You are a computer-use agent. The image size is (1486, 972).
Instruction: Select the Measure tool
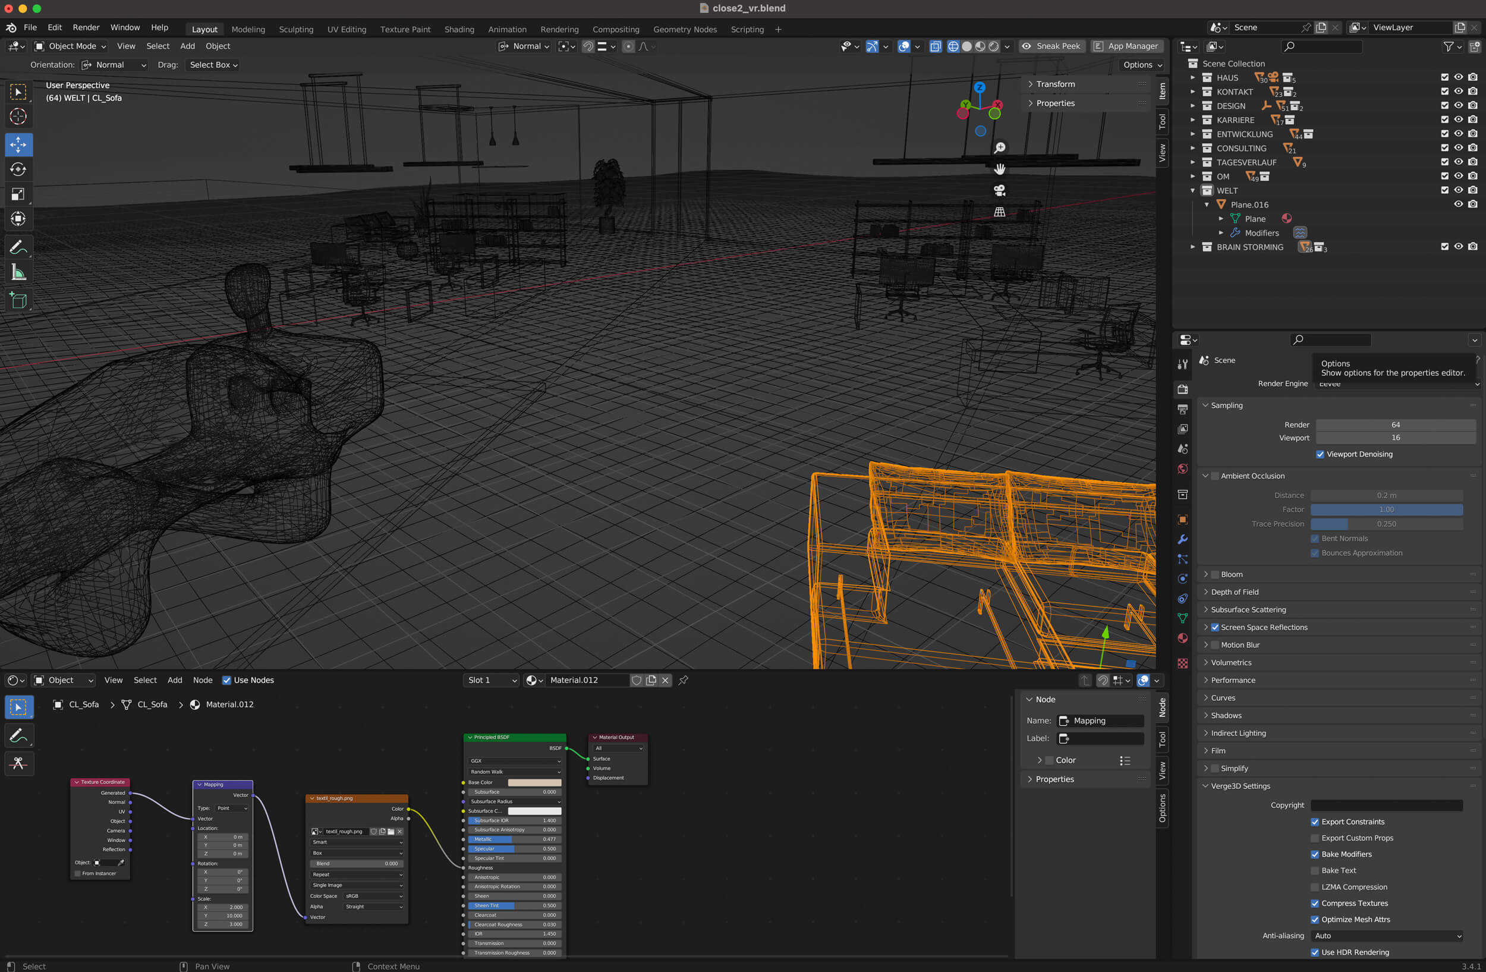(18, 272)
